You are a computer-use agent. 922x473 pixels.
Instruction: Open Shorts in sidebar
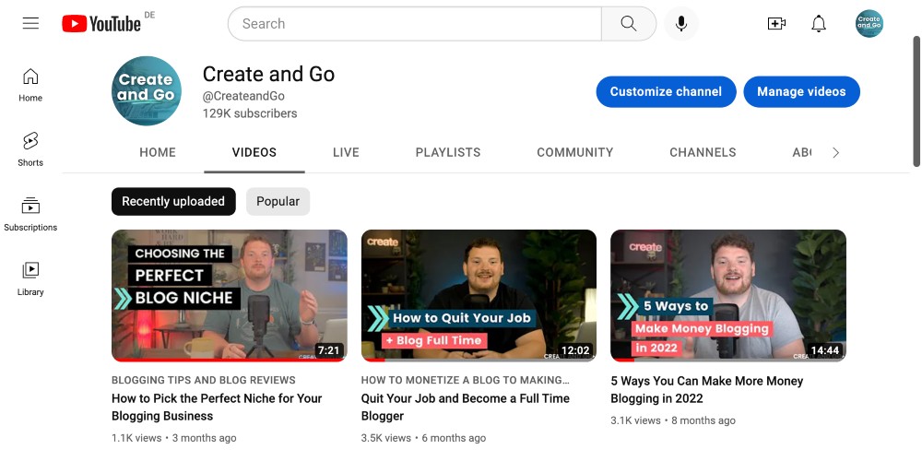click(30, 149)
